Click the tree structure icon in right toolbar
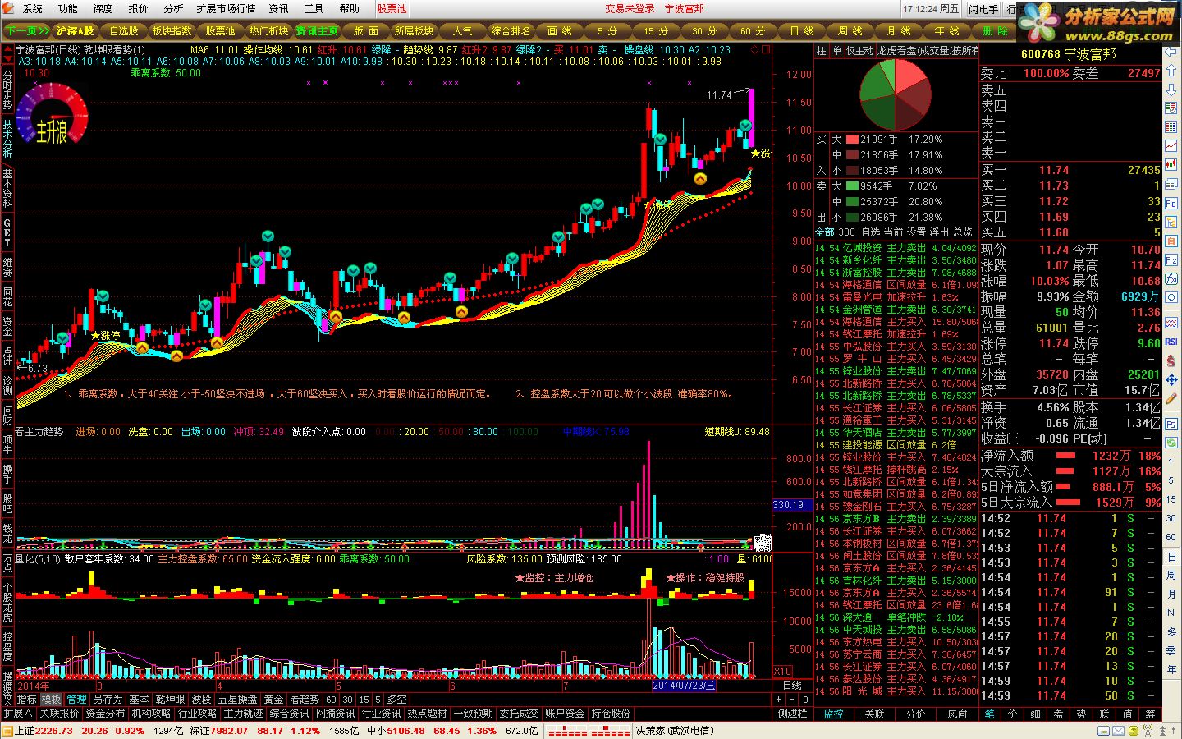 1171,222
